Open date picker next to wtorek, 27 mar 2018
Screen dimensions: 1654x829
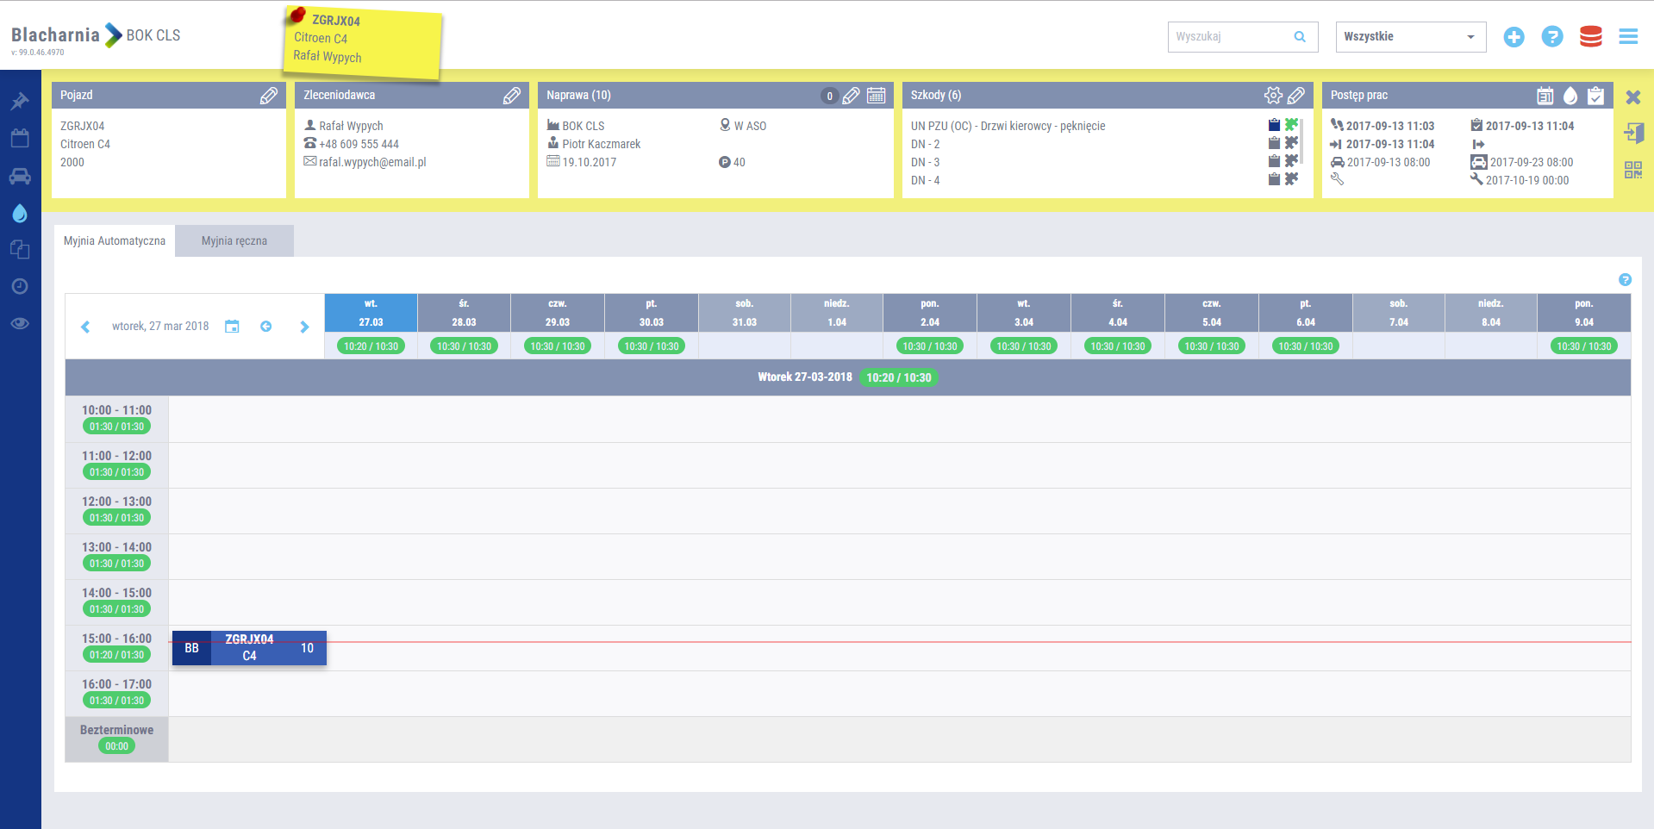pyautogui.click(x=232, y=327)
